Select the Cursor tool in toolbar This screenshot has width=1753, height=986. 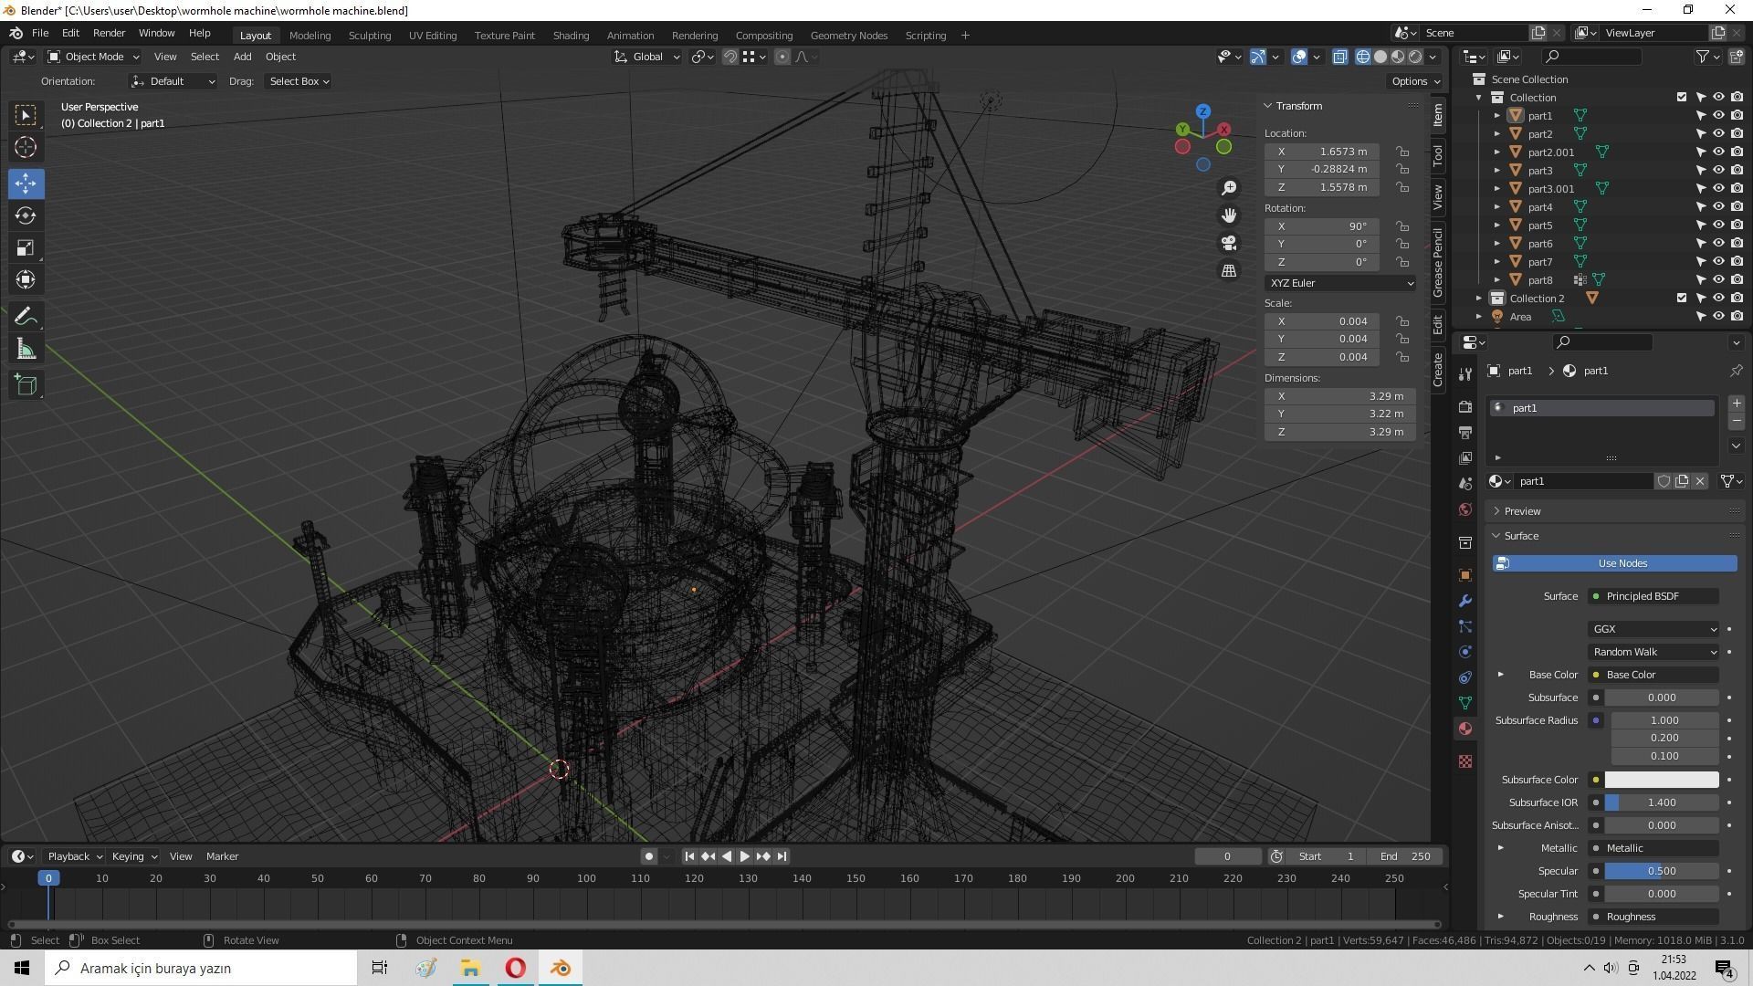(26, 147)
